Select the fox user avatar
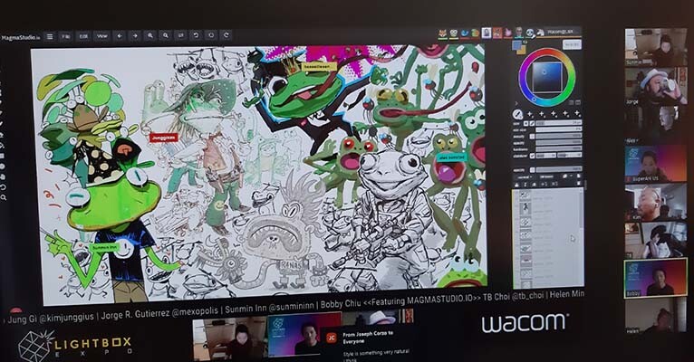This screenshot has height=362, width=694. [x=443, y=33]
